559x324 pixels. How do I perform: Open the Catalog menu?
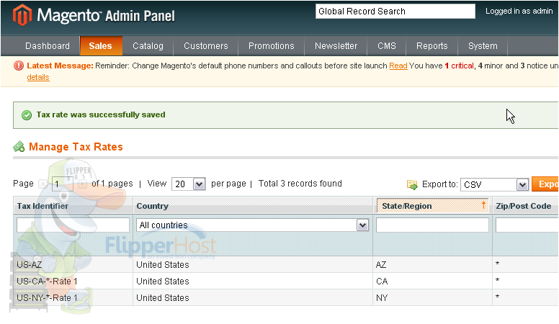pos(148,46)
